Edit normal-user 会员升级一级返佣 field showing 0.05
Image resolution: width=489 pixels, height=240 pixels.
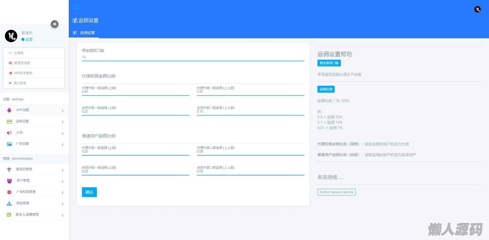pyautogui.click(x=135, y=172)
